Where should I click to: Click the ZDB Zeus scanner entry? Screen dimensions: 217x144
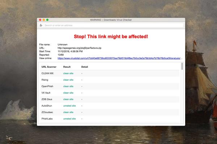coord(47,99)
